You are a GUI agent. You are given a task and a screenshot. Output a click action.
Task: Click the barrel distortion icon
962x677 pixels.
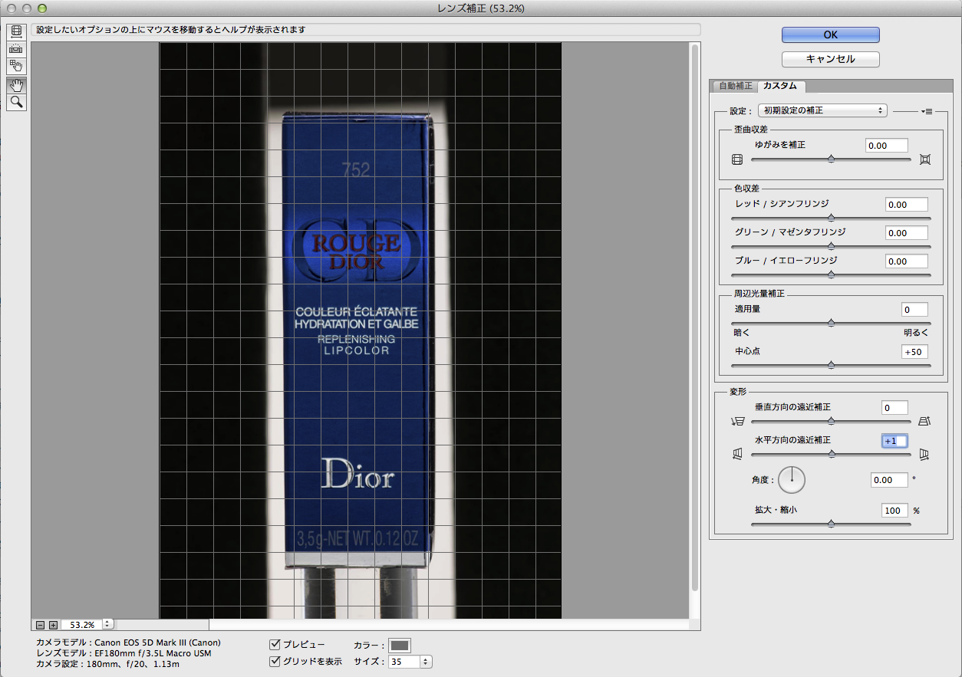pyautogui.click(x=737, y=159)
